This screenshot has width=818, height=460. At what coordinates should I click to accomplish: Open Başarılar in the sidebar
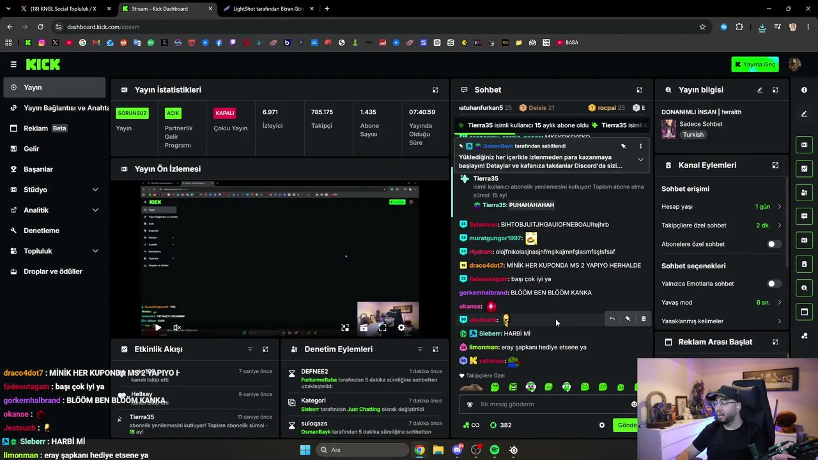click(54, 169)
